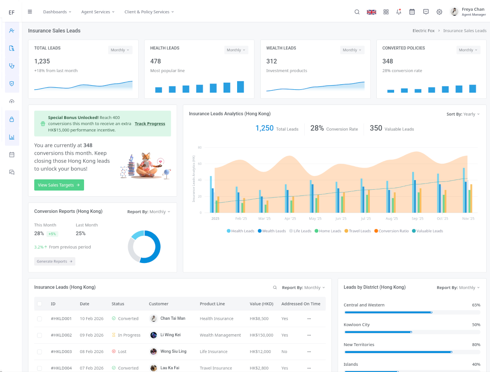Open row actions for #HKLD003

(x=309, y=352)
